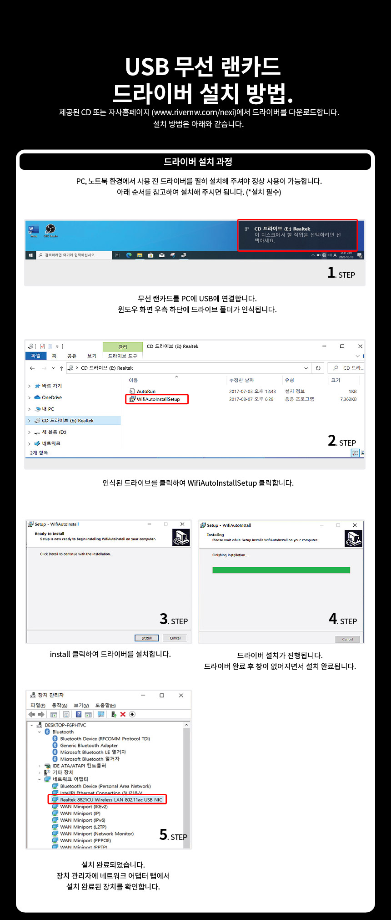Click the Explorer back arrow
This screenshot has width=391, height=920.
tap(32, 368)
